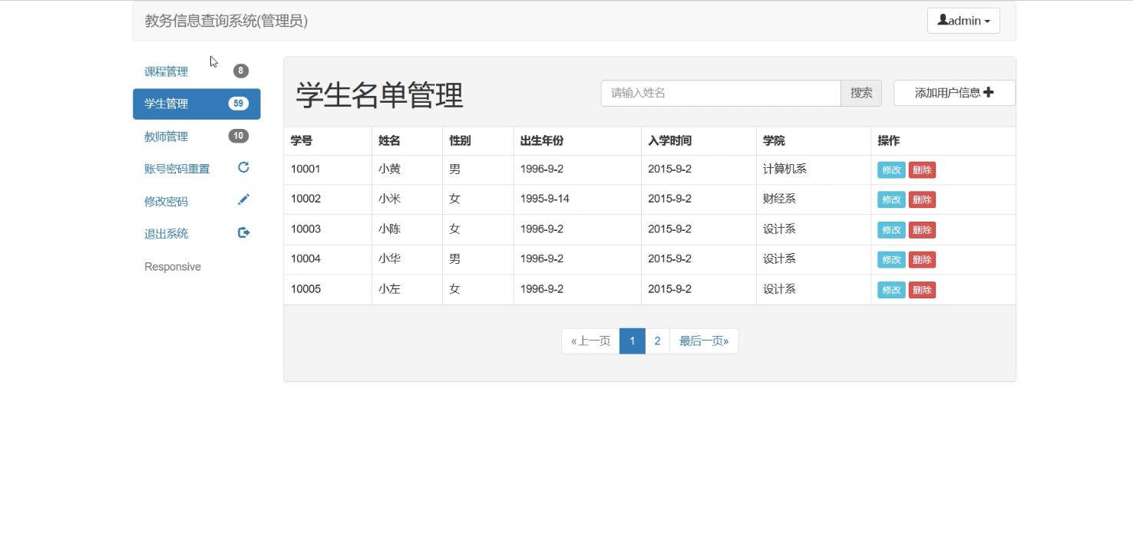Click the plus icon on 添加用户信息
This screenshot has height=543, width=1133.
point(988,92)
